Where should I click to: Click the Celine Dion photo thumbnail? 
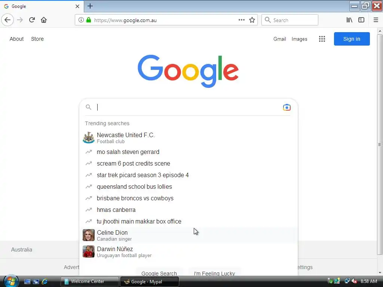click(88, 235)
